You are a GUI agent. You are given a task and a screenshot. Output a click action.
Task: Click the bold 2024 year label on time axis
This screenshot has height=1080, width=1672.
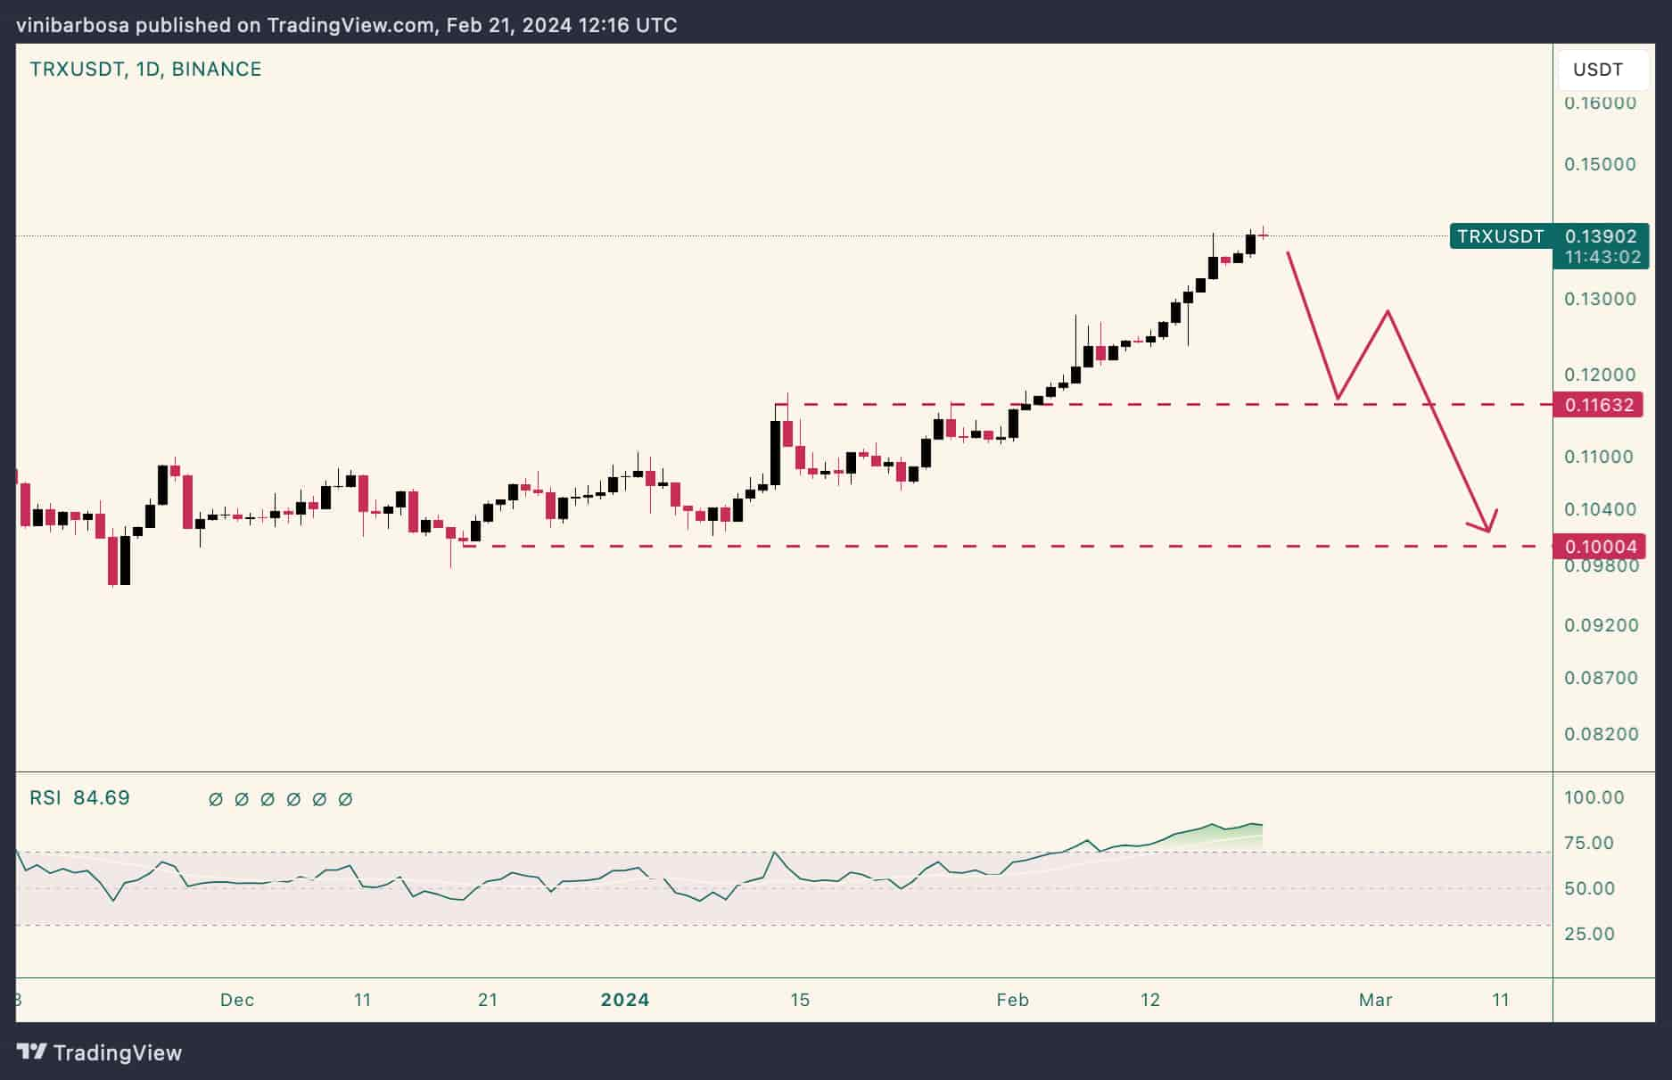click(625, 1000)
